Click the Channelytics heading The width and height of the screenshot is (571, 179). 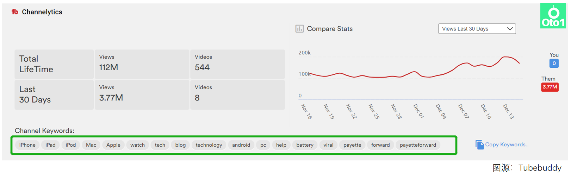[x=42, y=12]
